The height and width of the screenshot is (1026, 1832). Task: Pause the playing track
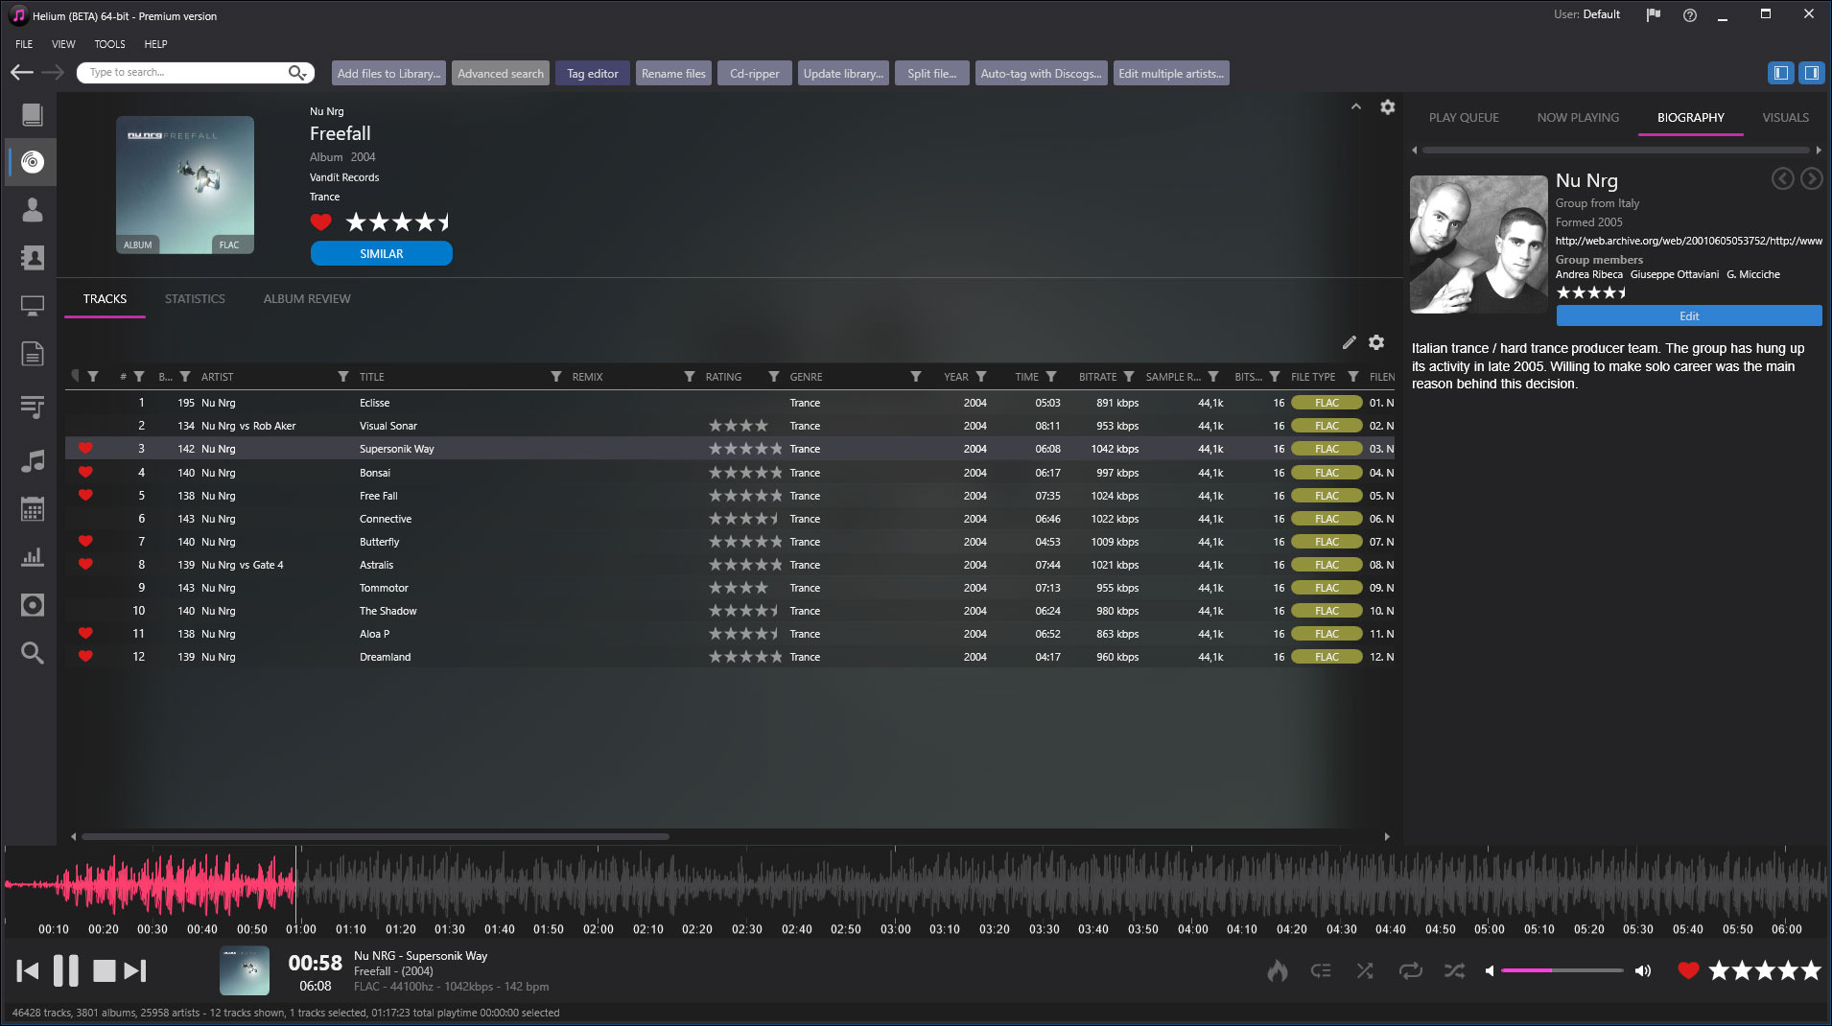coord(65,970)
